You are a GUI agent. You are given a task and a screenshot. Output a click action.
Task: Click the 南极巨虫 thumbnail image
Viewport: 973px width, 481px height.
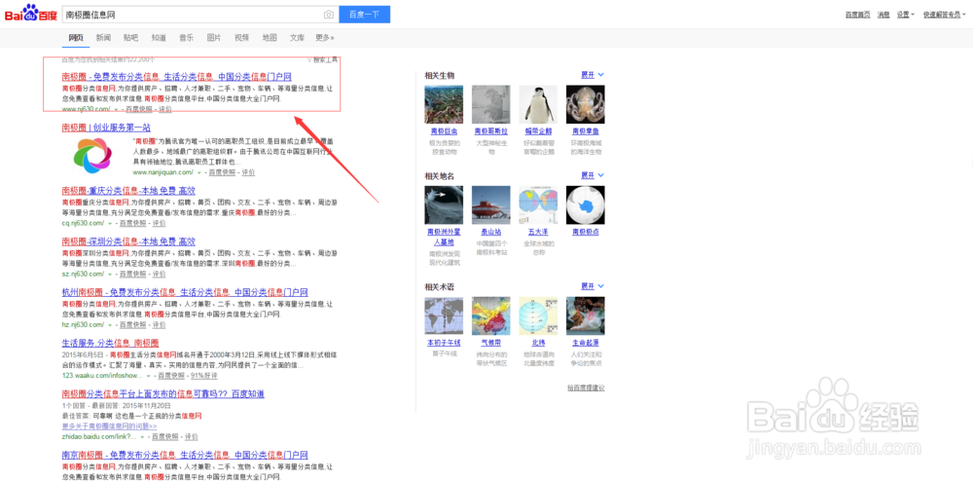444,104
